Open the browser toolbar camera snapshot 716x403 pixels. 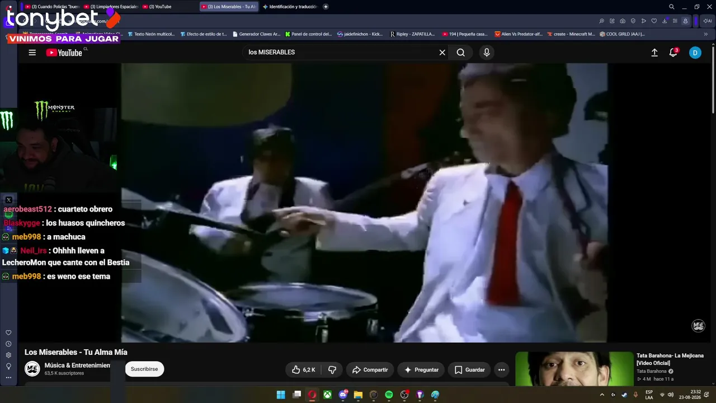(x=623, y=21)
